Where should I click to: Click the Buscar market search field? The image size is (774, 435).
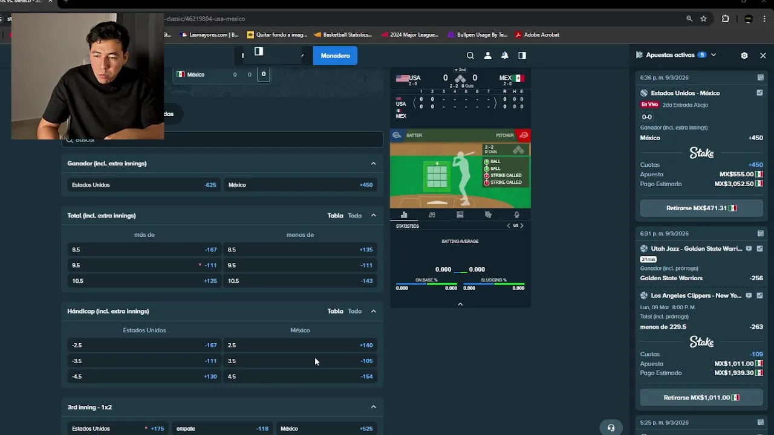click(222, 140)
